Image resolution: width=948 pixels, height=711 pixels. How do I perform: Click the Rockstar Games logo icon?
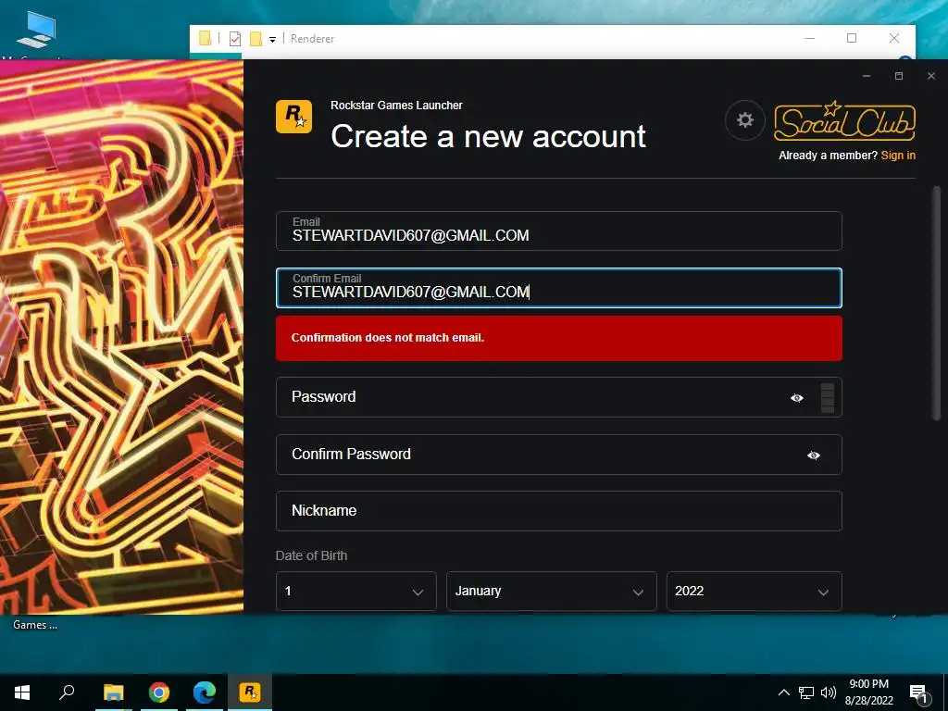point(293,117)
